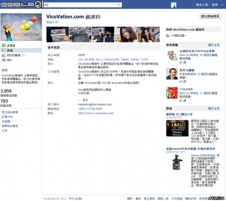Select the wall (塗鴉牆) icon in sidebar

click(x=4, y=45)
